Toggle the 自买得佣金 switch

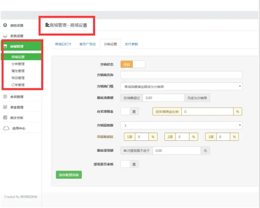129,112
